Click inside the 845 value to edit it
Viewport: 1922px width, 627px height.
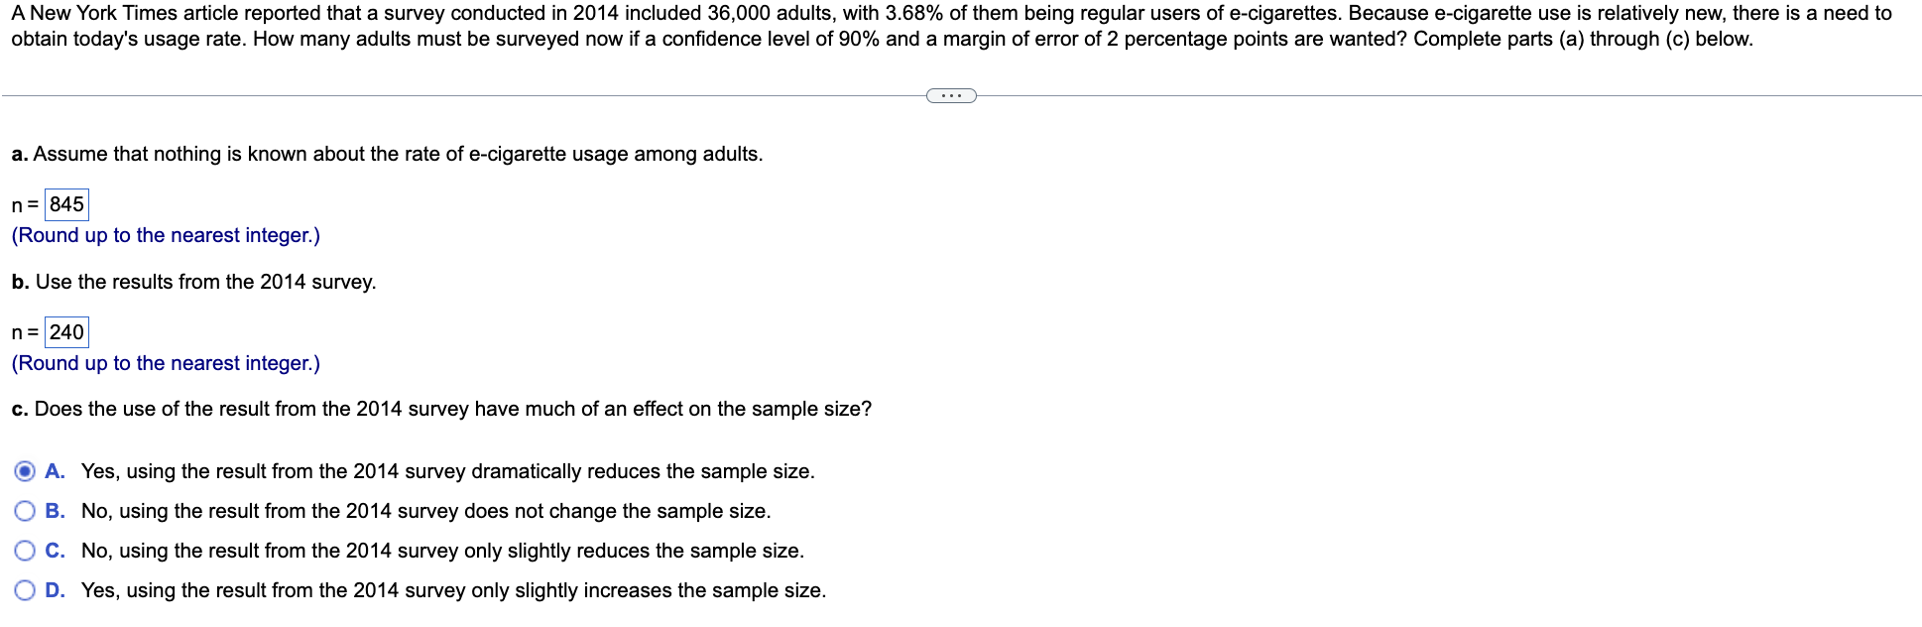pos(69,204)
